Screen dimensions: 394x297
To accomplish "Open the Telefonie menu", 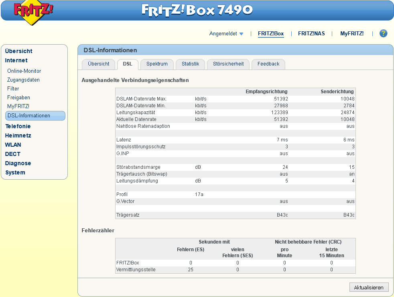I will 18,126.
